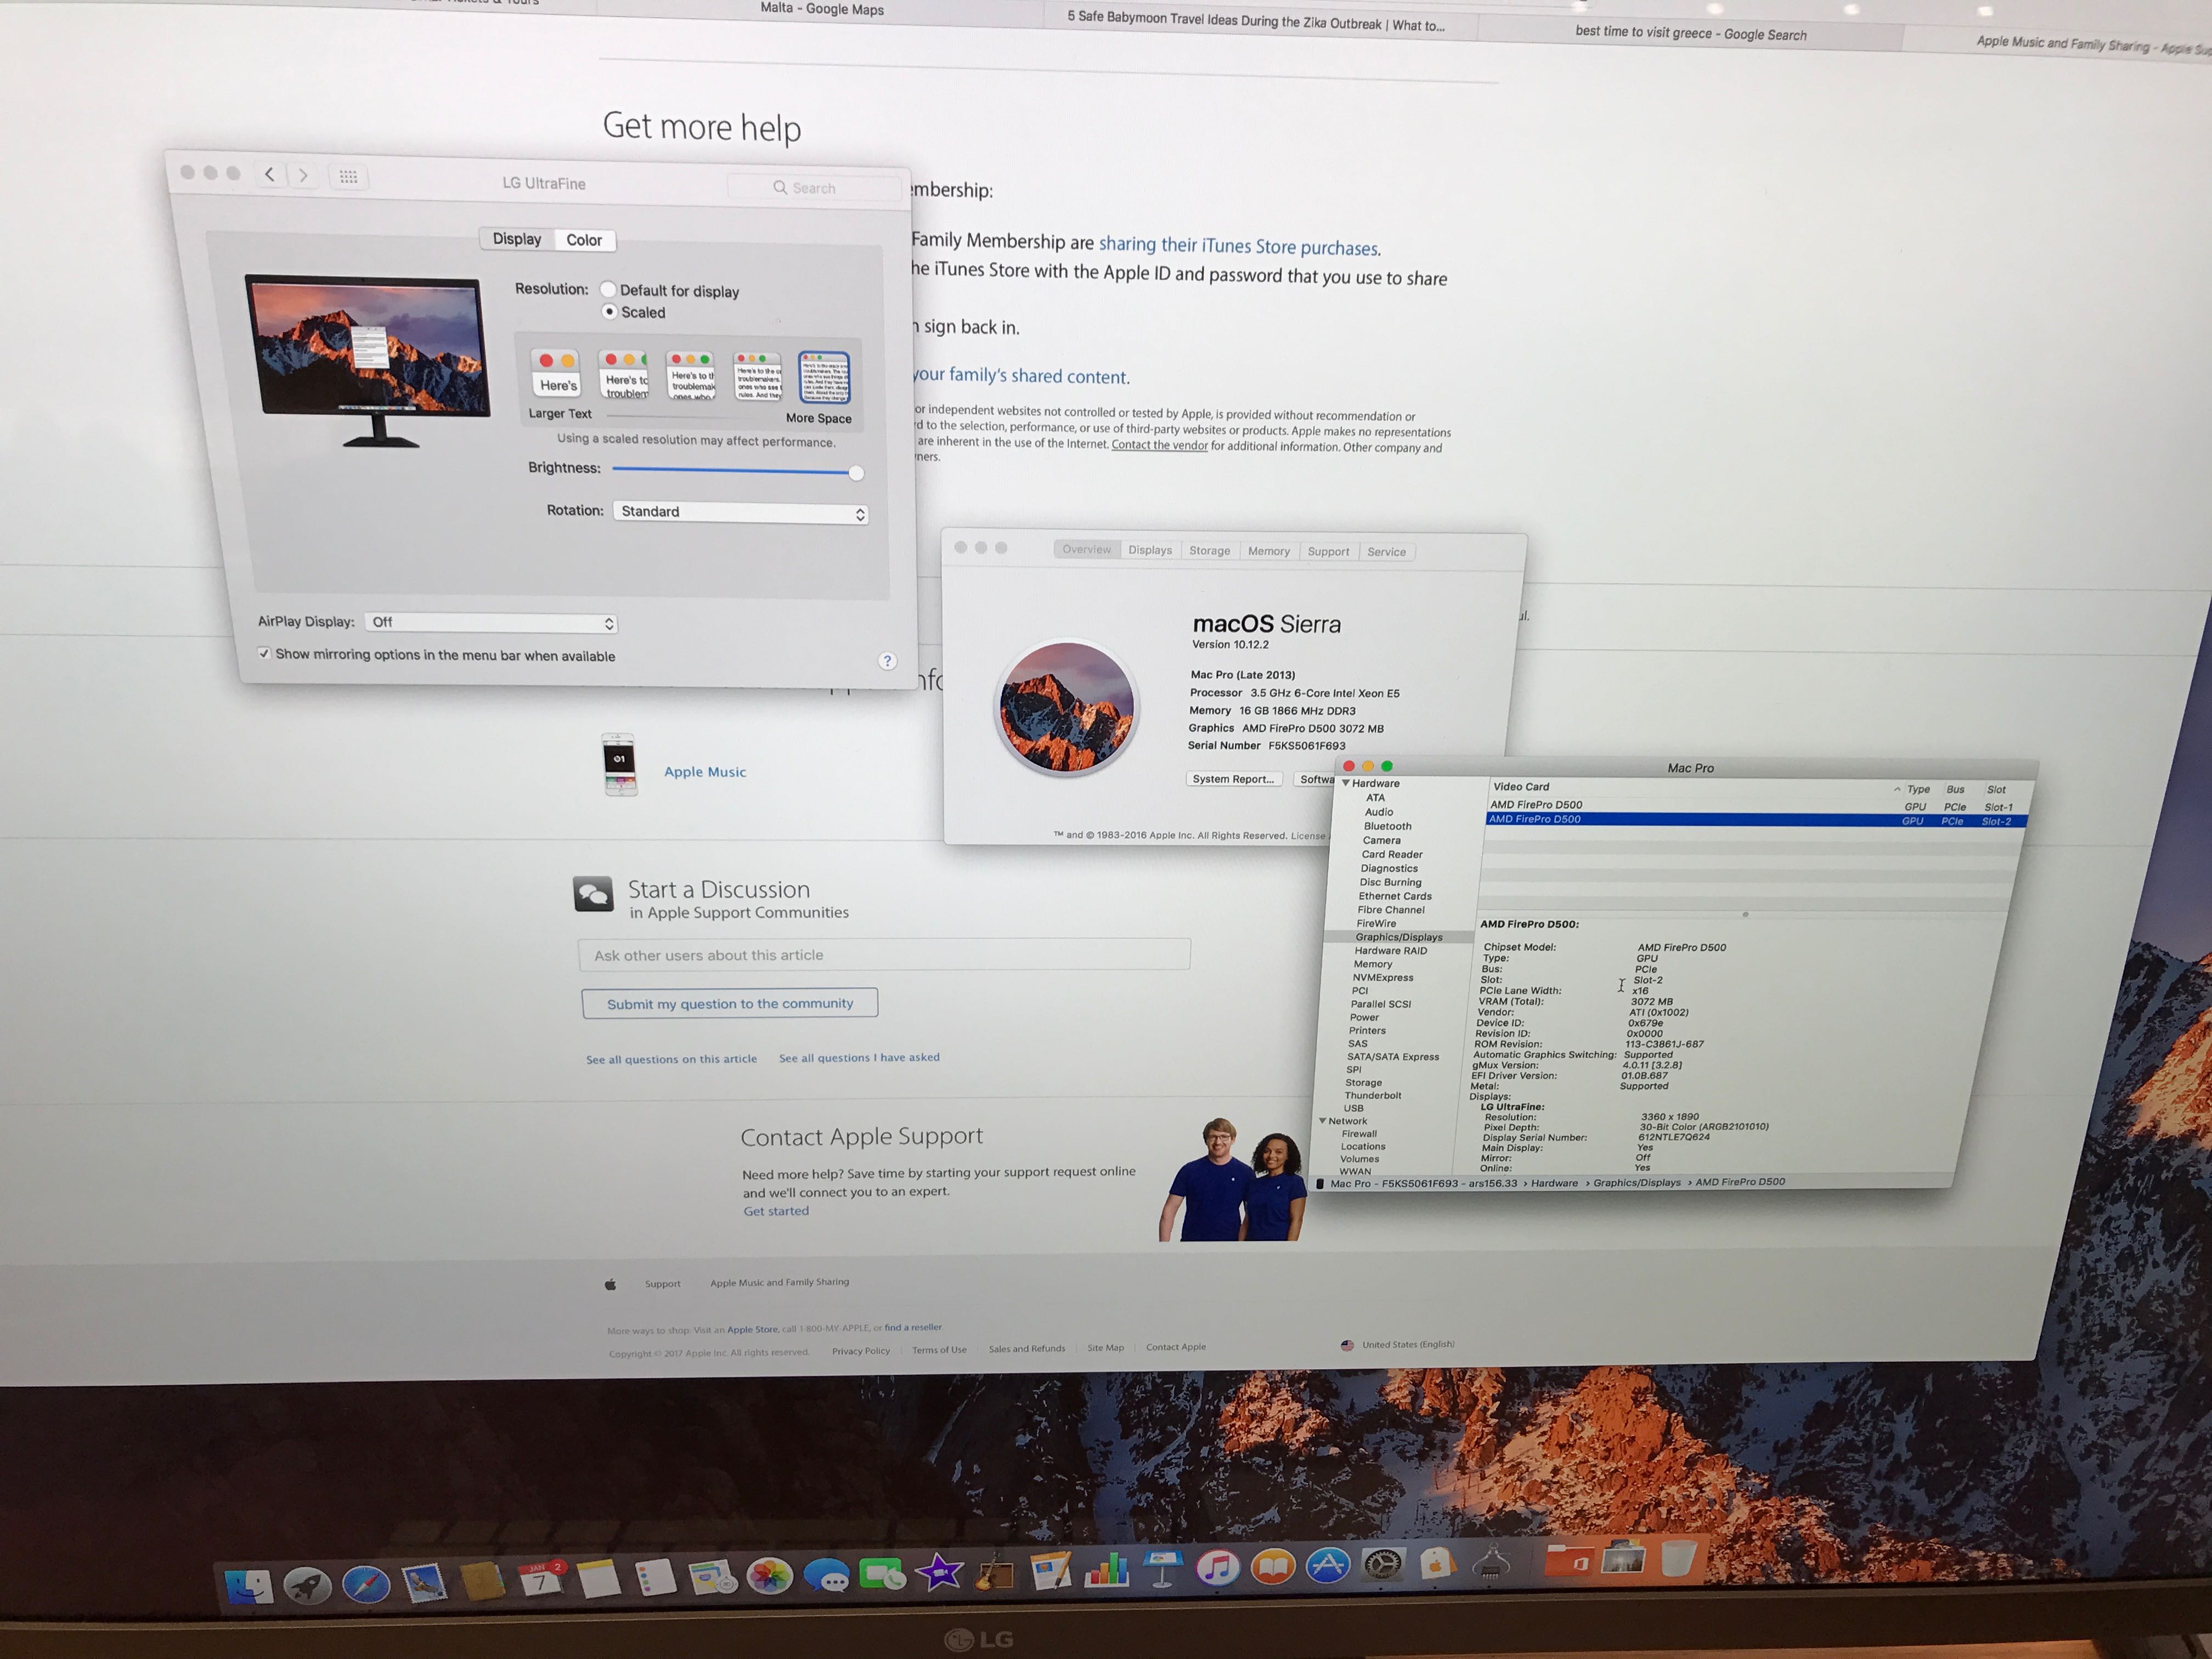
Task: Click the Brightness slider handle
Action: tap(856, 473)
